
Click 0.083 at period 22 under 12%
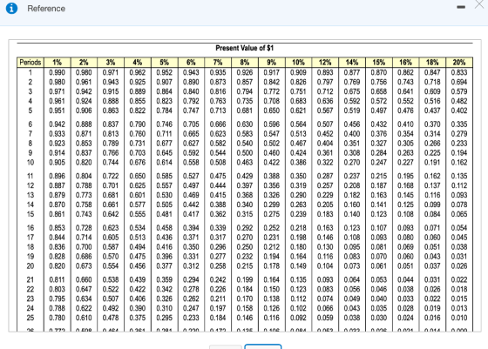(325, 289)
